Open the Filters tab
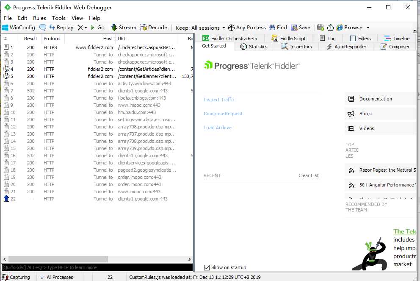The height and width of the screenshot is (281, 420). click(361, 38)
